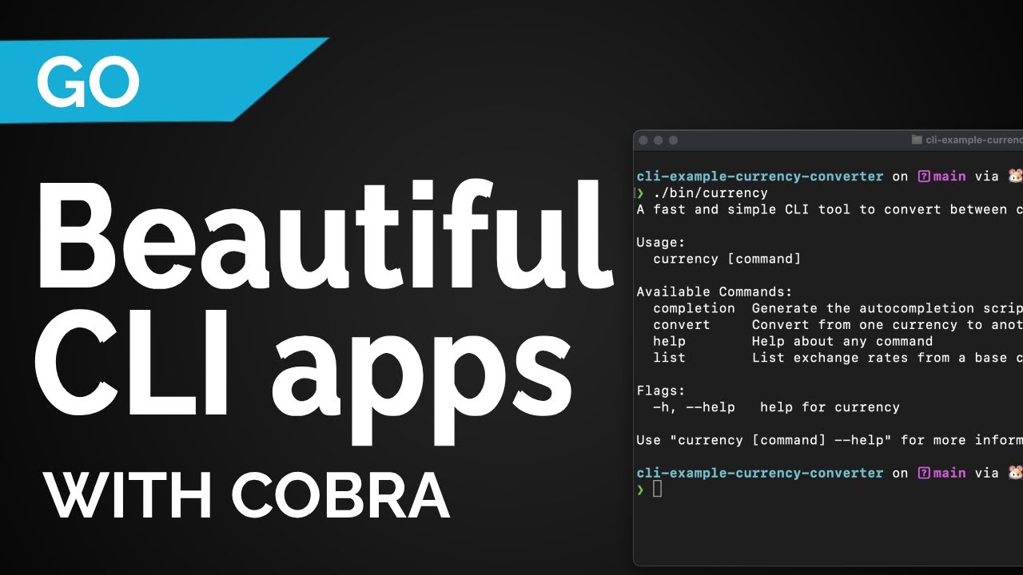Click the 'Usage:' heading in the terminal
The image size is (1023, 575).
click(x=661, y=243)
